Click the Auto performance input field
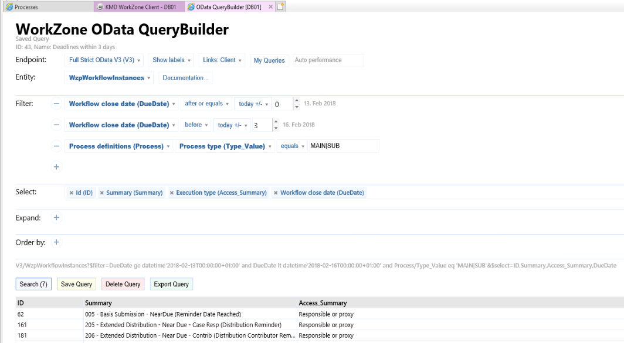624x343 pixels. [328, 60]
